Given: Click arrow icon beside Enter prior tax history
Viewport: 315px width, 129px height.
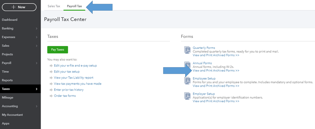Looking at the screenshot, I should click(x=51, y=90).
